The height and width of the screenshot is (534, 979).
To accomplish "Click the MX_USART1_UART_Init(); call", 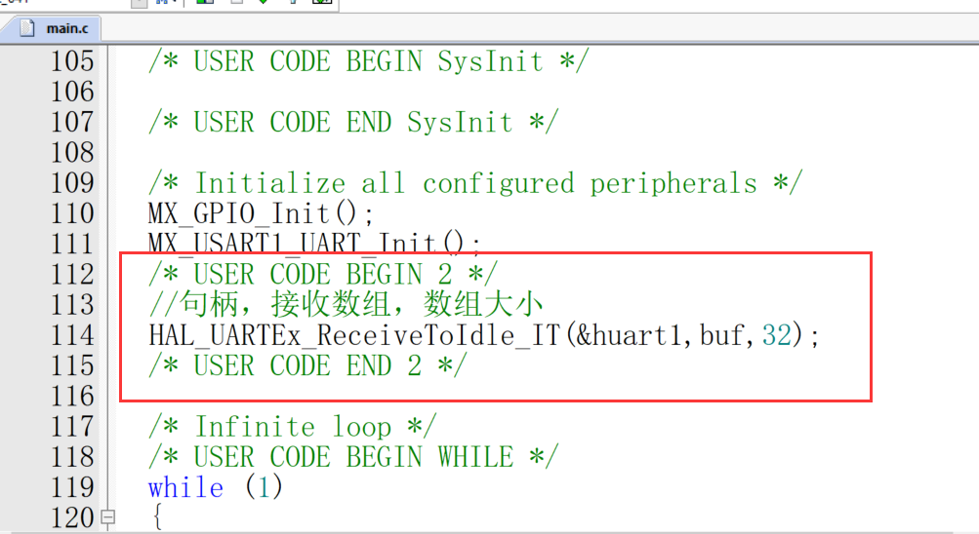I will (x=314, y=243).
